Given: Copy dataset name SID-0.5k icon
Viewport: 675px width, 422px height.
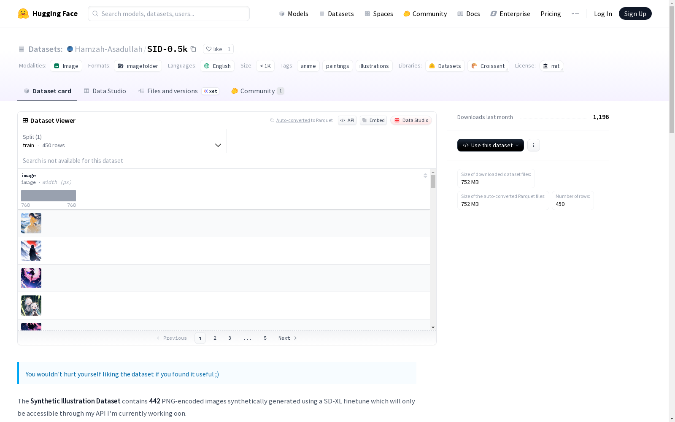Looking at the screenshot, I should pos(193,49).
